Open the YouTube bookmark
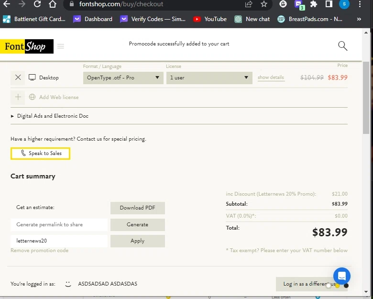373x299 pixels. click(x=210, y=19)
